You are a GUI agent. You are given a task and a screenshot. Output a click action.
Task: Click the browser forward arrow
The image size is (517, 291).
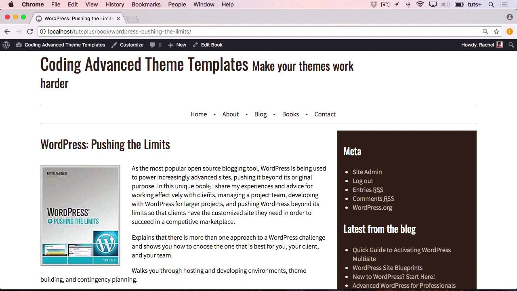point(19,32)
